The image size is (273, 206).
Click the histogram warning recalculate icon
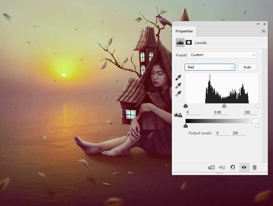178,115
